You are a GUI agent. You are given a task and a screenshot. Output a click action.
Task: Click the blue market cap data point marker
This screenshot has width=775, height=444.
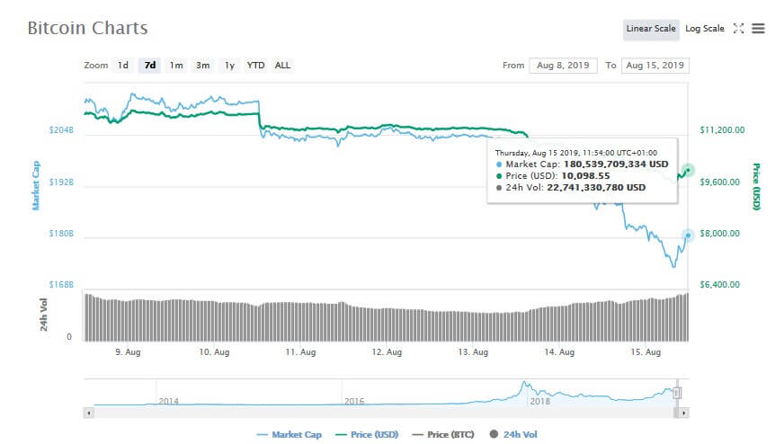point(688,235)
